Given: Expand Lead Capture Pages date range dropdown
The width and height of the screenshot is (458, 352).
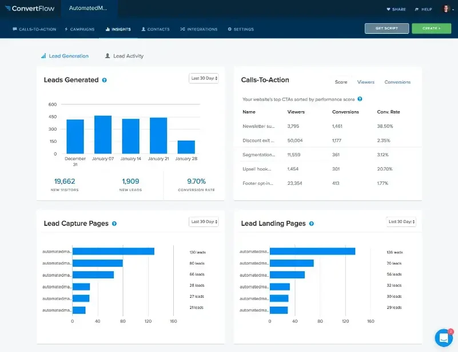Looking at the screenshot, I should click(204, 221).
